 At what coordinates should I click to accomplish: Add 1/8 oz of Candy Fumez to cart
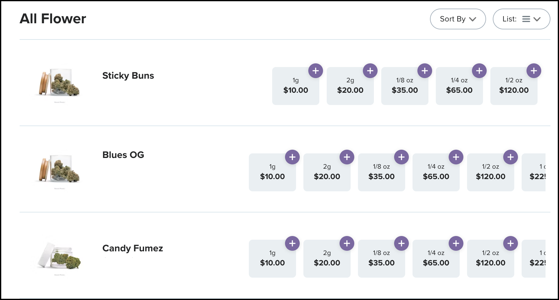[401, 243]
